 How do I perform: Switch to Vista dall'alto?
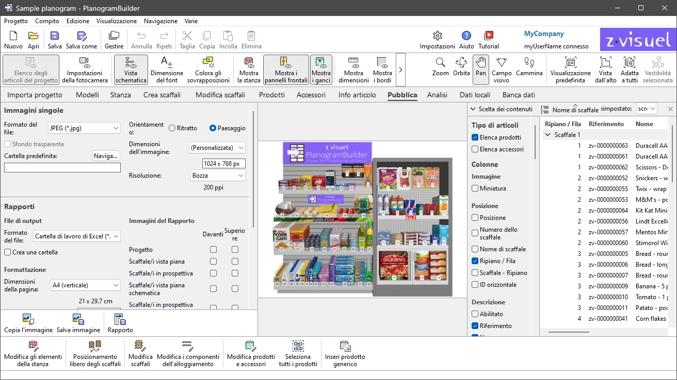[x=605, y=70]
